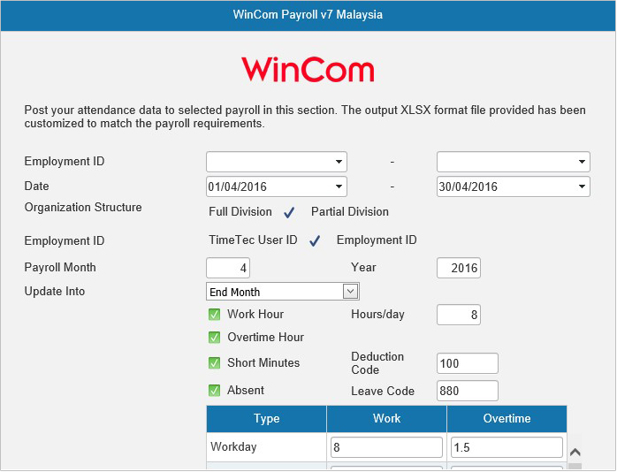Open the first Employment ID dropdown

[276, 162]
